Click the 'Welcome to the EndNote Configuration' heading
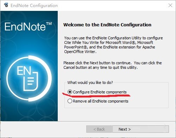The height and width of the screenshot is (138, 176). point(107,25)
